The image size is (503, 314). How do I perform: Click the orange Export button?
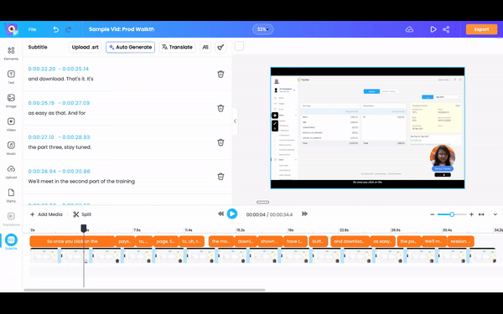tap(481, 29)
